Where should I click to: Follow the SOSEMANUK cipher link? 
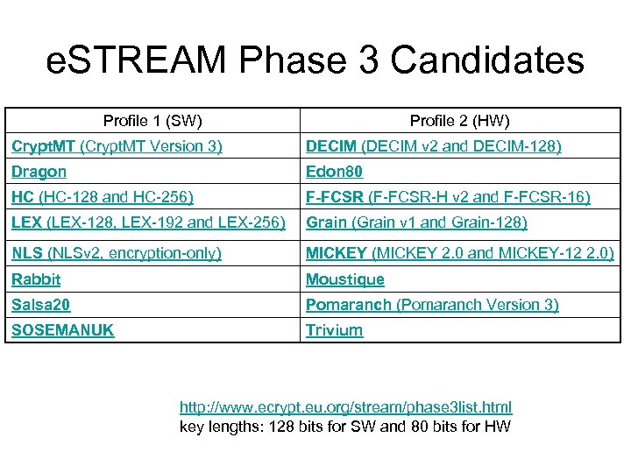tap(62, 330)
